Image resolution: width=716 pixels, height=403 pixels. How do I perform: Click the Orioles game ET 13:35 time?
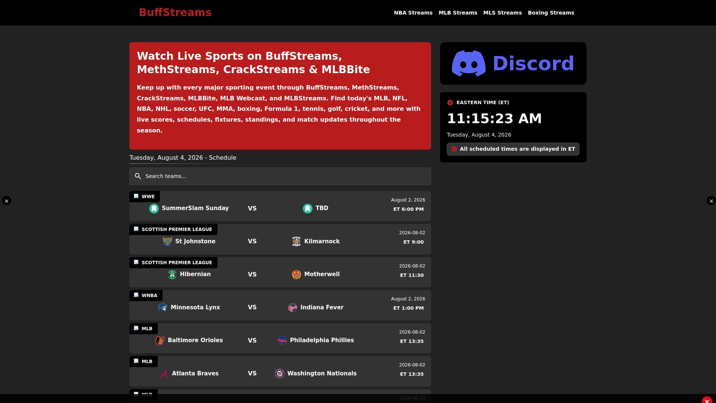(x=412, y=341)
